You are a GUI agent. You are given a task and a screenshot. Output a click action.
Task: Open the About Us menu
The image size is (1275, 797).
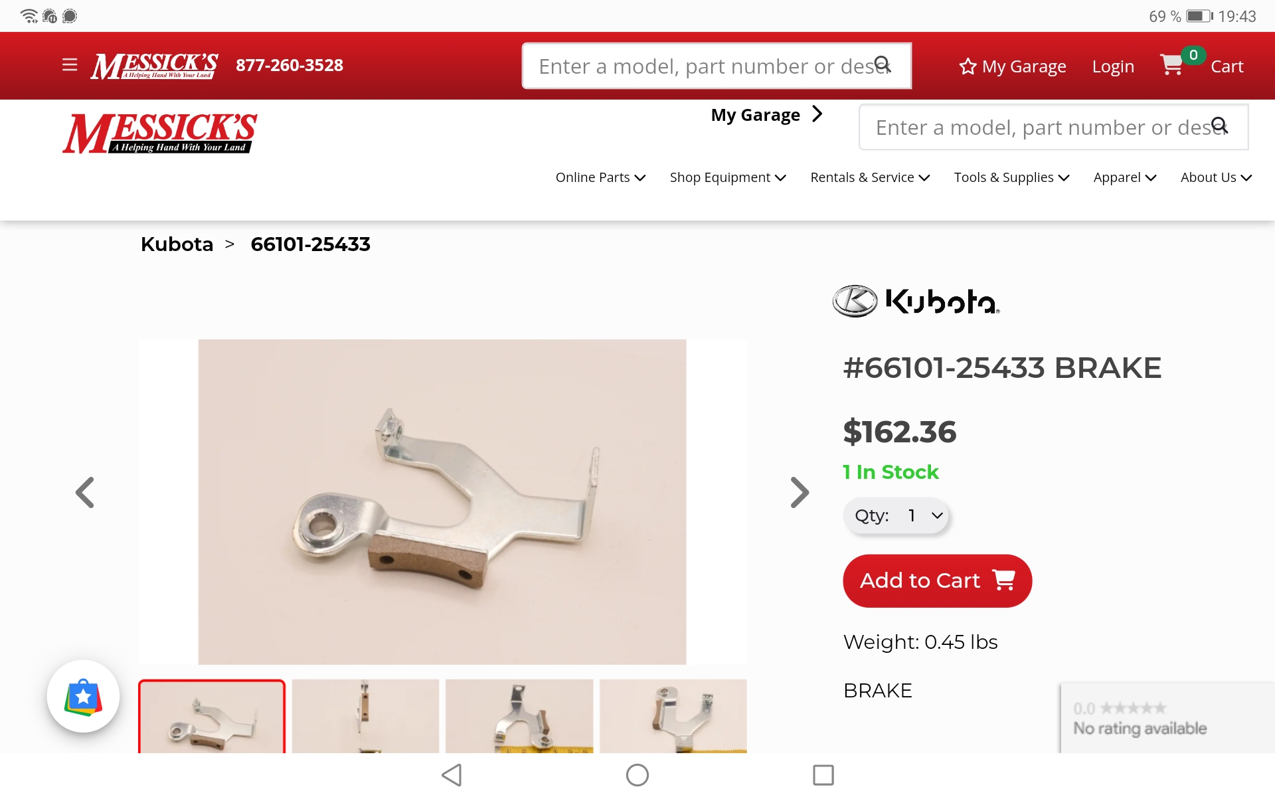click(x=1216, y=177)
